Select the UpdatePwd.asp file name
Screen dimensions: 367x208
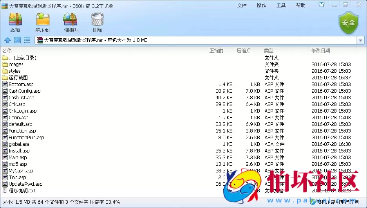[x=25, y=184]
